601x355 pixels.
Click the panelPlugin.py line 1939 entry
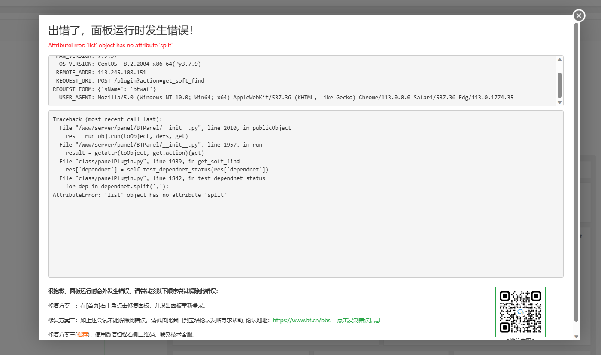pyautogui.click(x=149, y=161)
